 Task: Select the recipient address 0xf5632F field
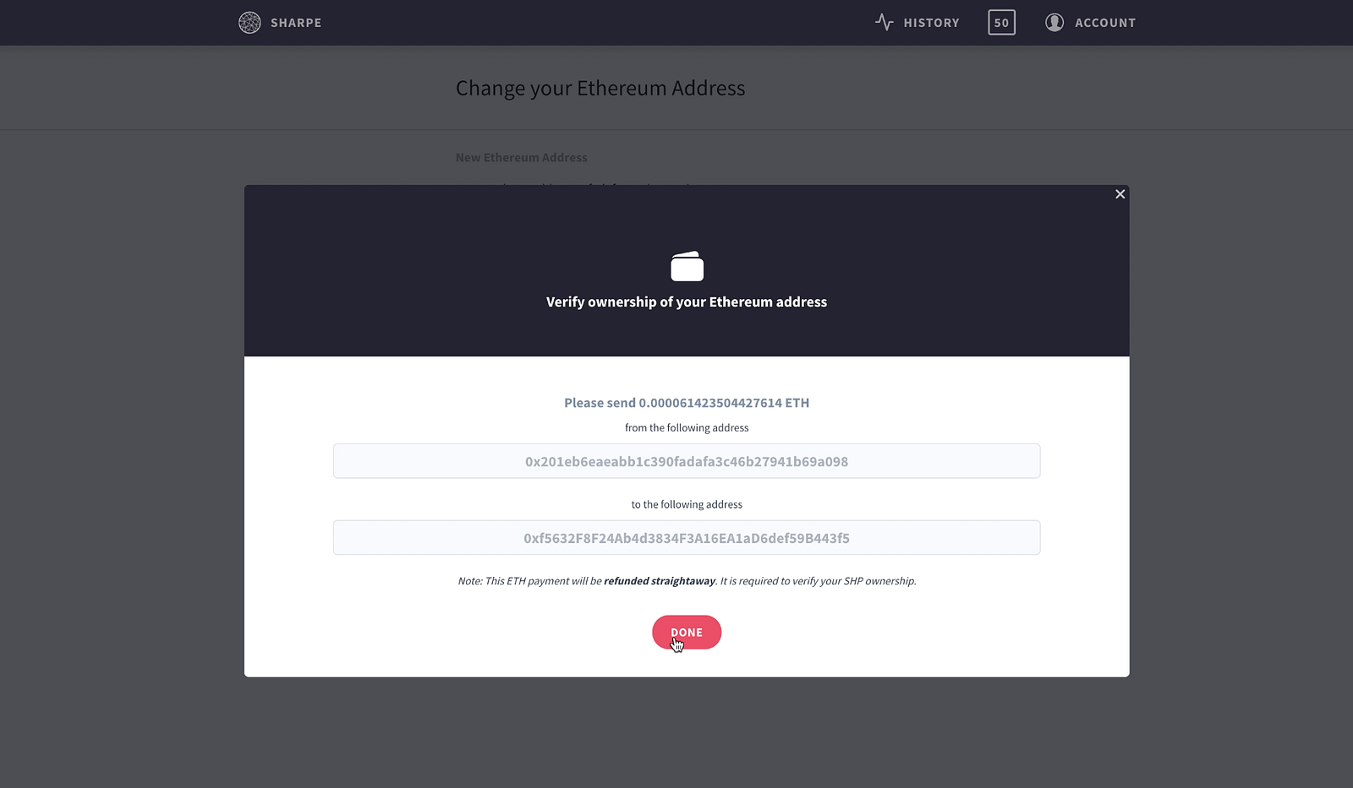(x=687, y=538)
